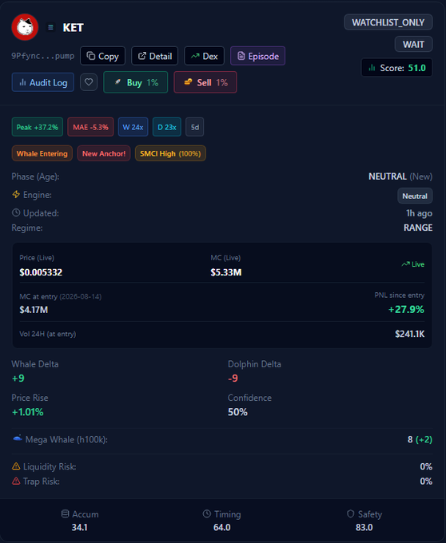The image size is (446, 543).
Task: Click the 1h ago updated value
Action: pos(419,213)
